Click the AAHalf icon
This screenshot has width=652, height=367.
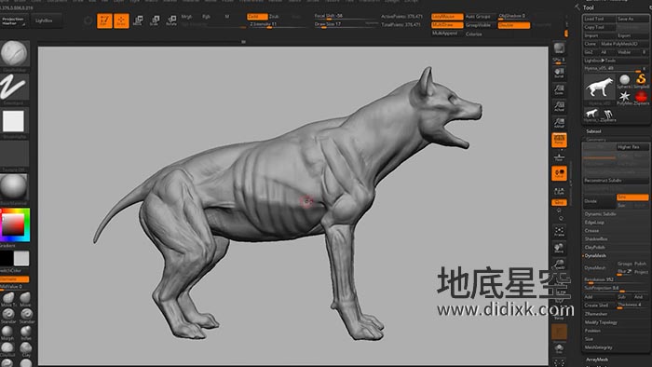pos(559,123)
